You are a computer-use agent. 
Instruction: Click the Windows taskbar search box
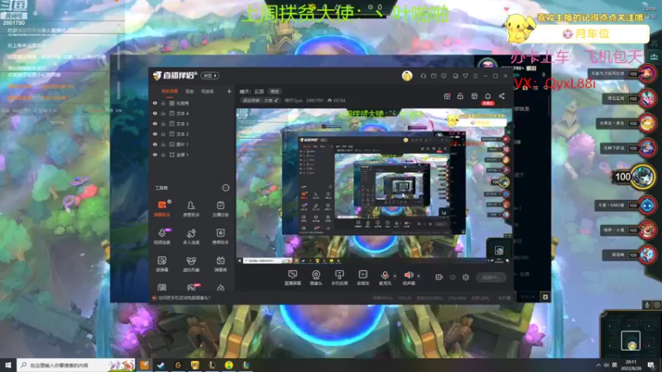(76, 365)
